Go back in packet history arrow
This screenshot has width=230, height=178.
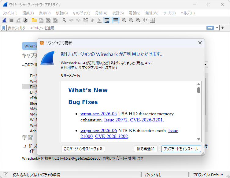click(x=71, y=20)
